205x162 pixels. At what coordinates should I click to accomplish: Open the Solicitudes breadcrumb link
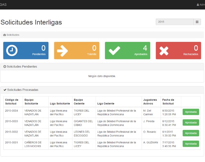[13, 35]
